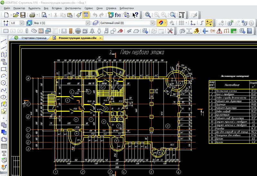Open the Инструменты menu
257x176 pixels.
click(x=73, y=8)
